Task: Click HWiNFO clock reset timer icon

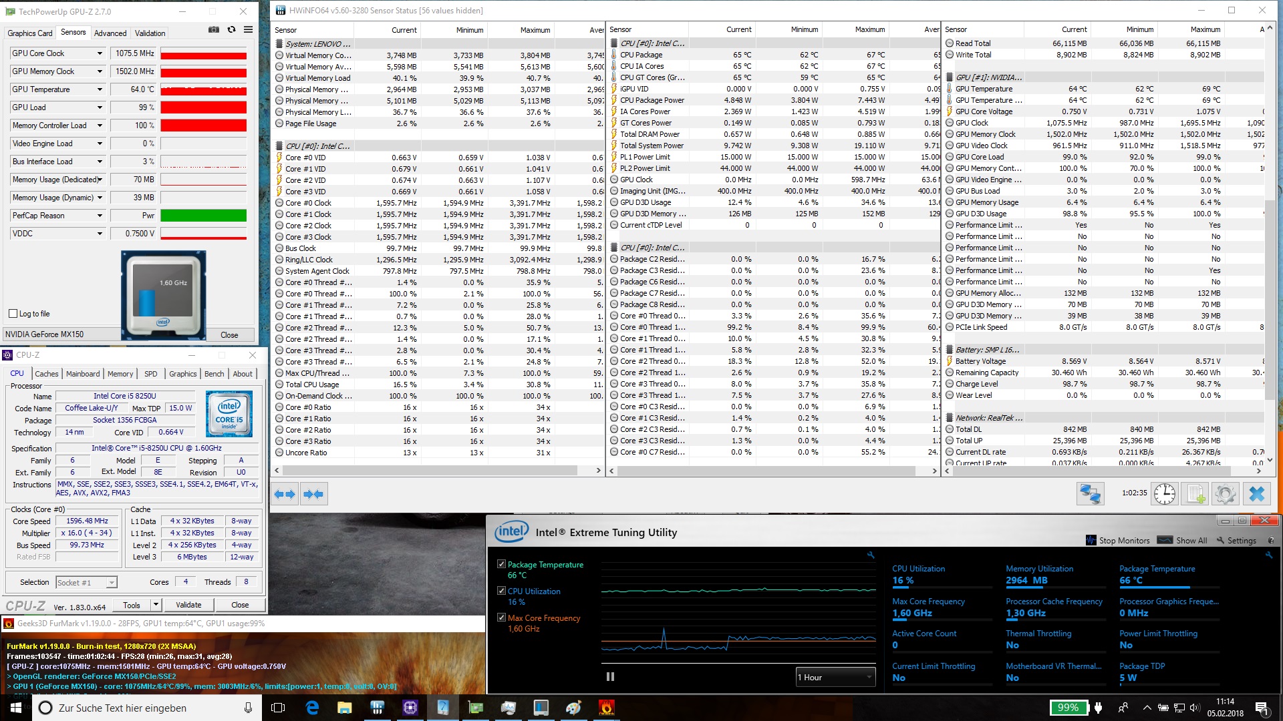Action: [x=1165, y=493]
